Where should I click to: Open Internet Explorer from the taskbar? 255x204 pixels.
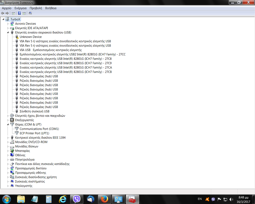coord(63,199)
